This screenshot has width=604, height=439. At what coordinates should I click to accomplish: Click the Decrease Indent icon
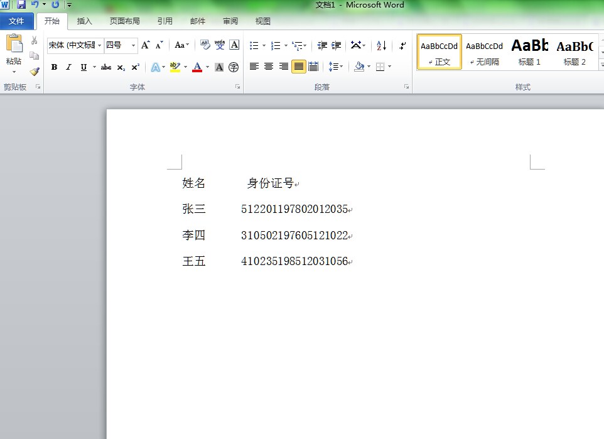[322, 45]
